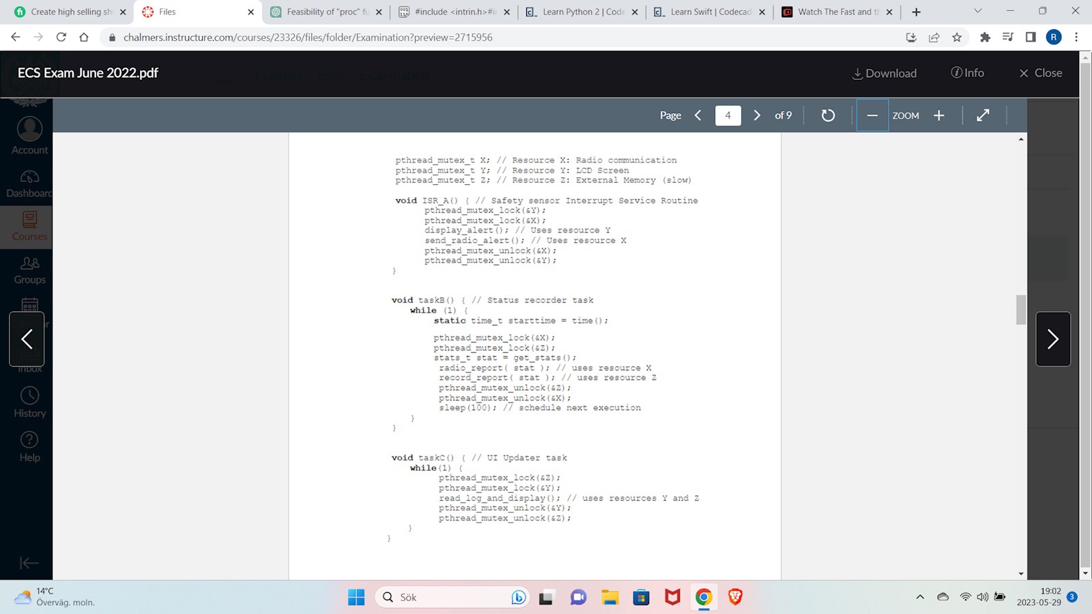Rotate the PDF document view
This screenshot has width=1092, height=614.
(828, 115)
